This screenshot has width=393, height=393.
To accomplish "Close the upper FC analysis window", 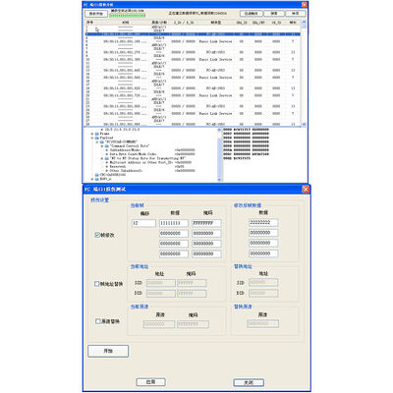I will [x=305, y=5].
